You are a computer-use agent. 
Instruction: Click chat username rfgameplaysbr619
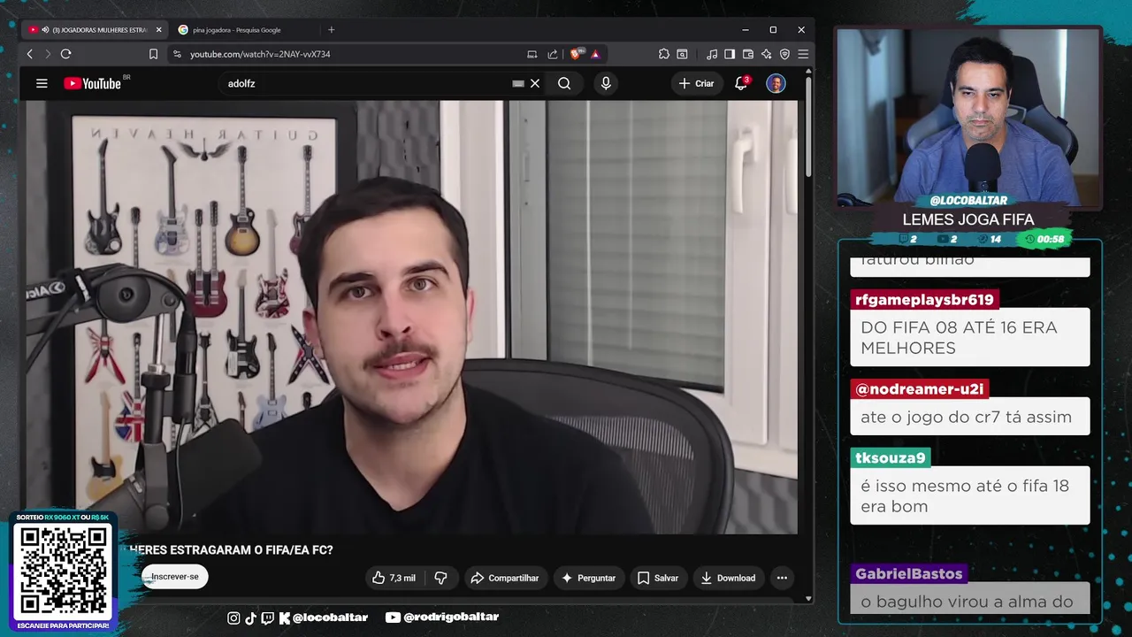pyautogui.click(x=925, y=299)
